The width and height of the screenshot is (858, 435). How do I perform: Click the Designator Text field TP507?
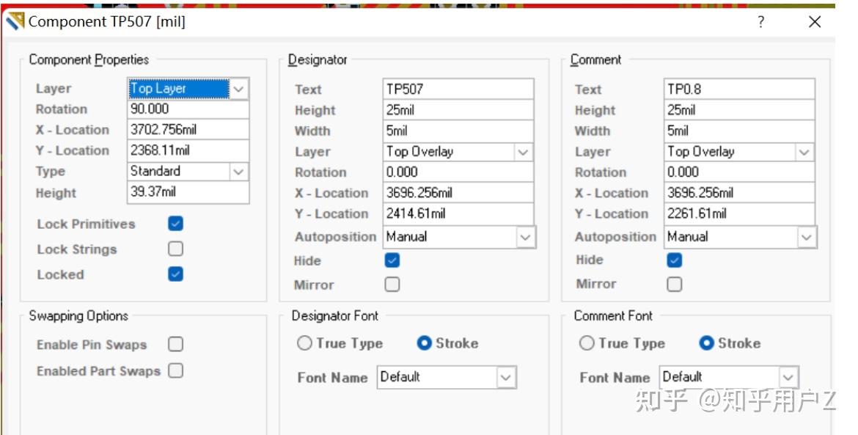(x=458, y=89)
